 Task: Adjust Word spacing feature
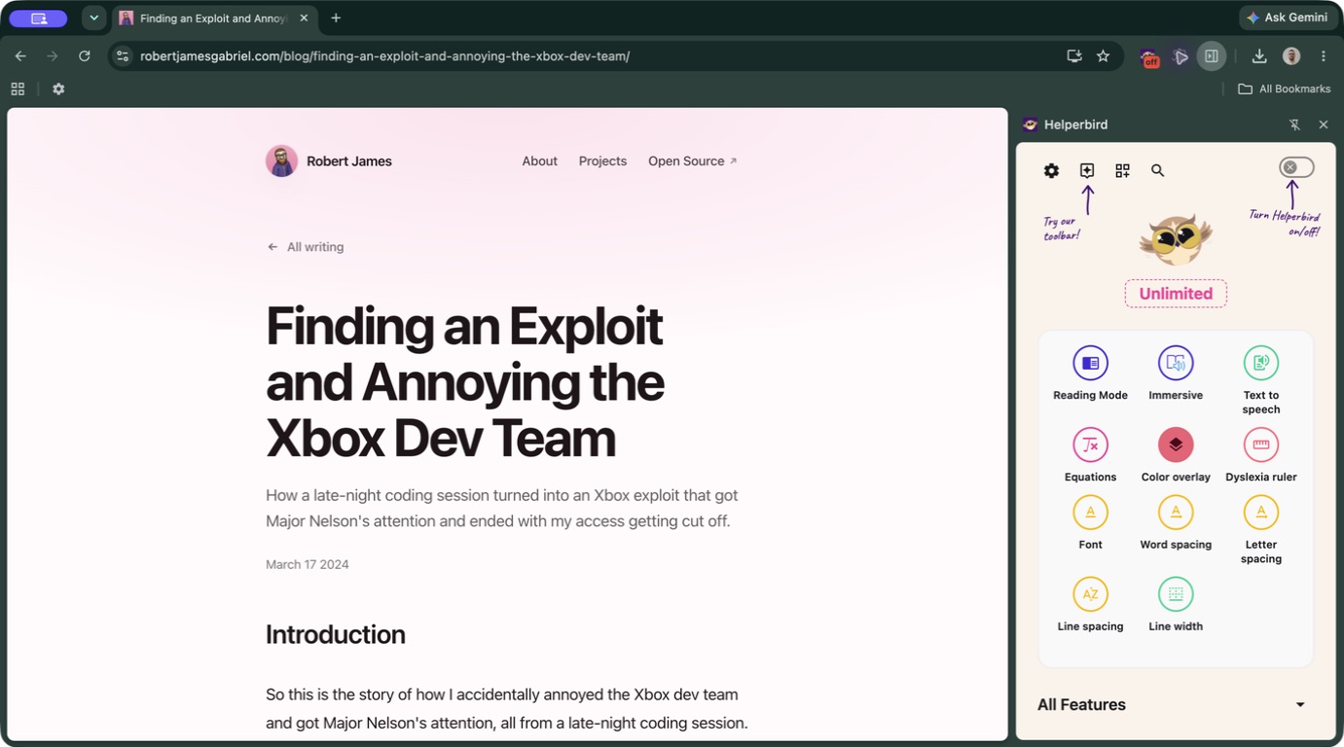(x=1176, y=513)
